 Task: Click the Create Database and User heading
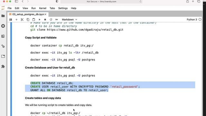(x=50, y=68)
